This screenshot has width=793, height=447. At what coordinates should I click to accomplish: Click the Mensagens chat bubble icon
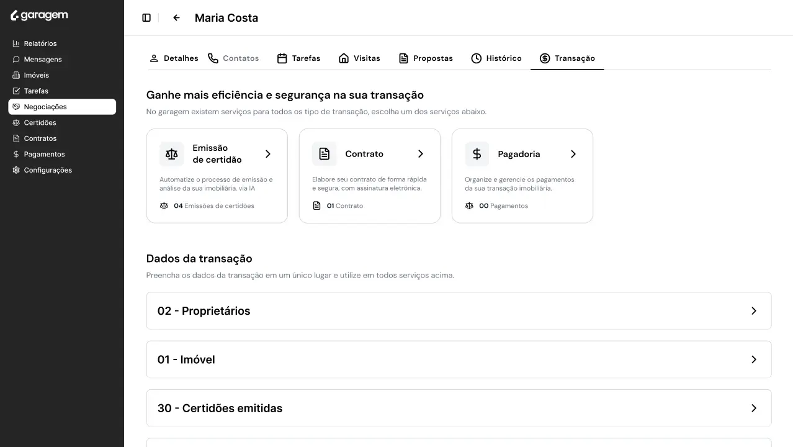tap(17, 60)
